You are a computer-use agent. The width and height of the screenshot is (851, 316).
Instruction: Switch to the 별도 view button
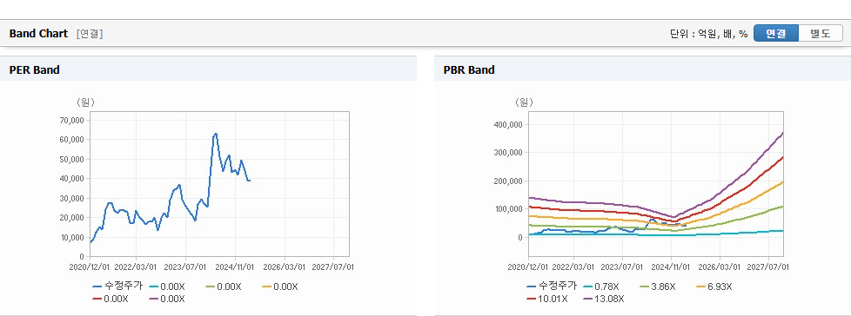pos(821,34)
